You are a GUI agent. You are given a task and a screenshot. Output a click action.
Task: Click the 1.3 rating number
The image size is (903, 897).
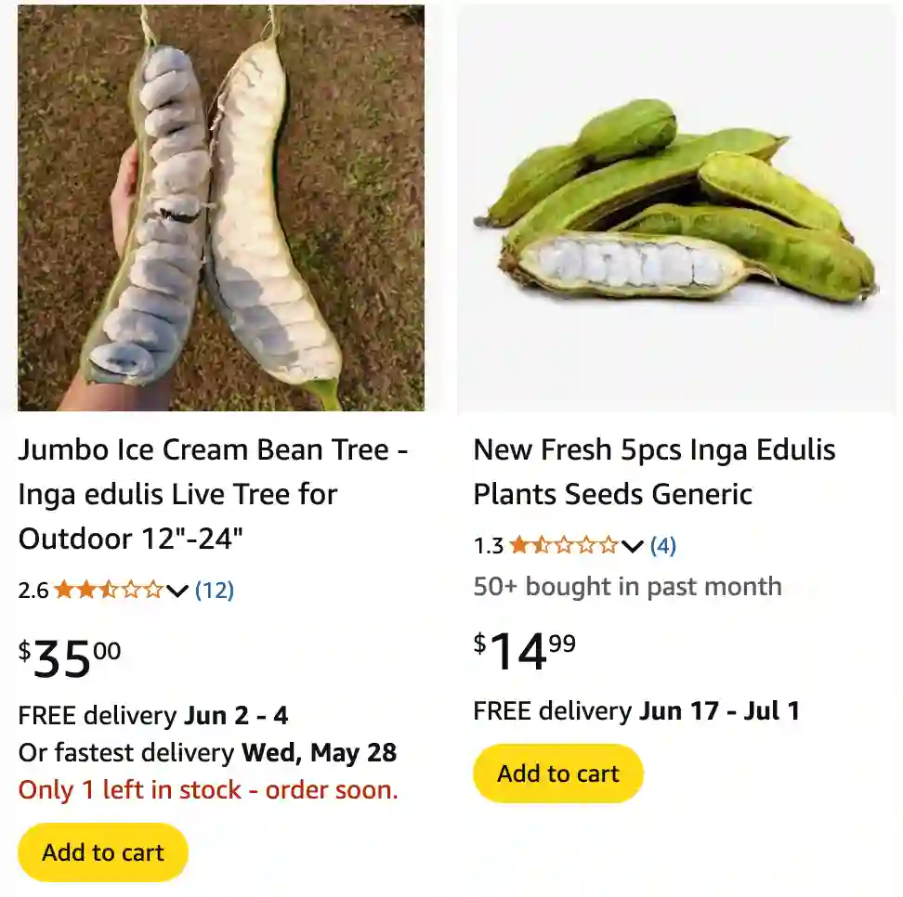click(x=489, y=546)
